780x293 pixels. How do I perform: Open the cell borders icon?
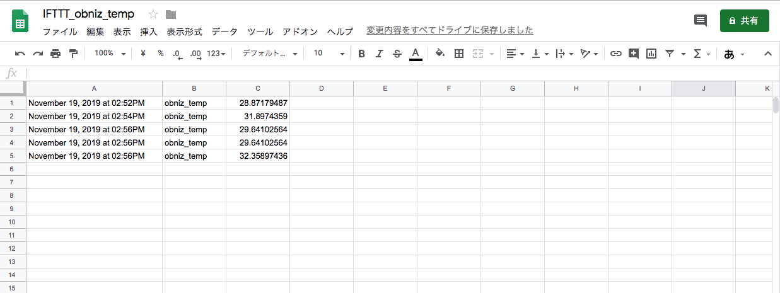click(459, 54)
